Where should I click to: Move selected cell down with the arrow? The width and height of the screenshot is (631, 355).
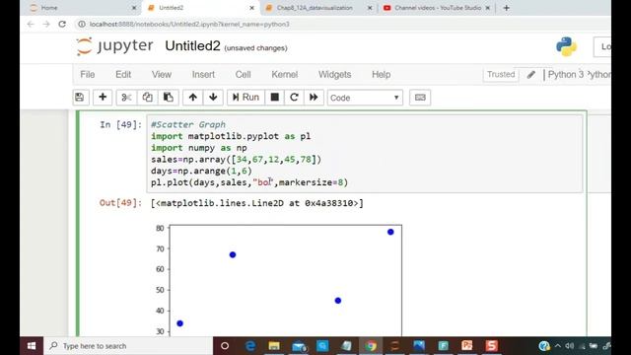(213, 98)
